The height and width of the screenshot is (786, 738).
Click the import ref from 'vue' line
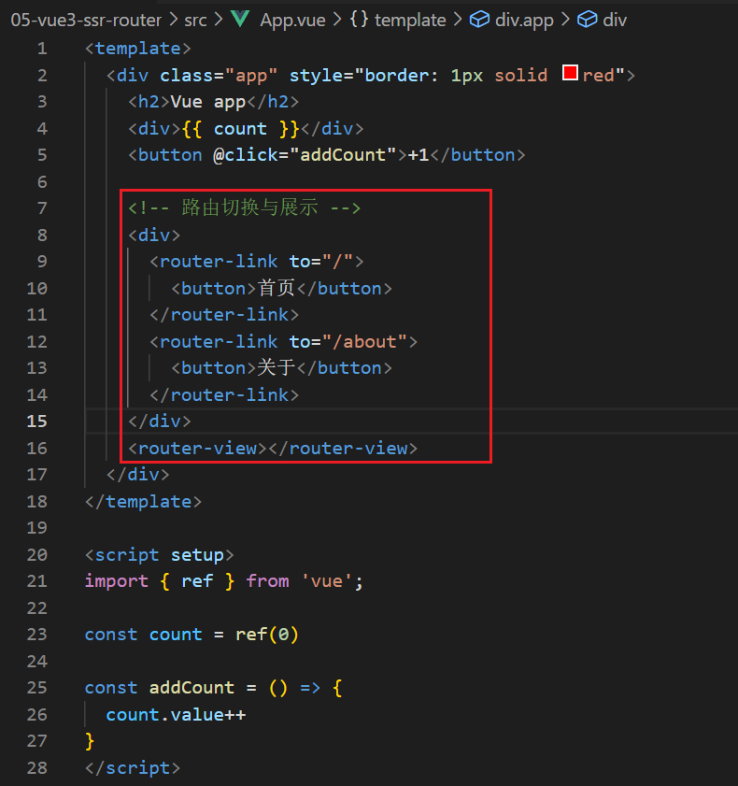coord(224,581)
